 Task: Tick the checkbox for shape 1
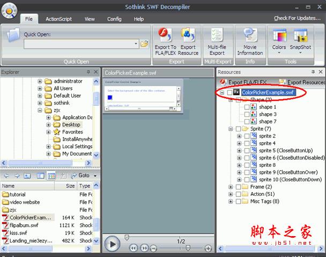tap(247, 107)
